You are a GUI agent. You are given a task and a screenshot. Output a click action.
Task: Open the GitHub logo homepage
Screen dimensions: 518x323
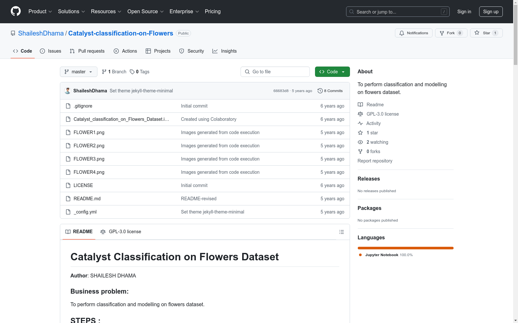[16, 11]
